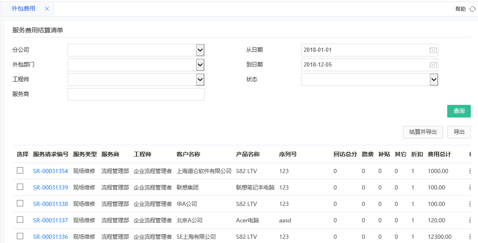
Task: Close the 外包费用 tab with its X icon
Action: [x=47, y=8]
